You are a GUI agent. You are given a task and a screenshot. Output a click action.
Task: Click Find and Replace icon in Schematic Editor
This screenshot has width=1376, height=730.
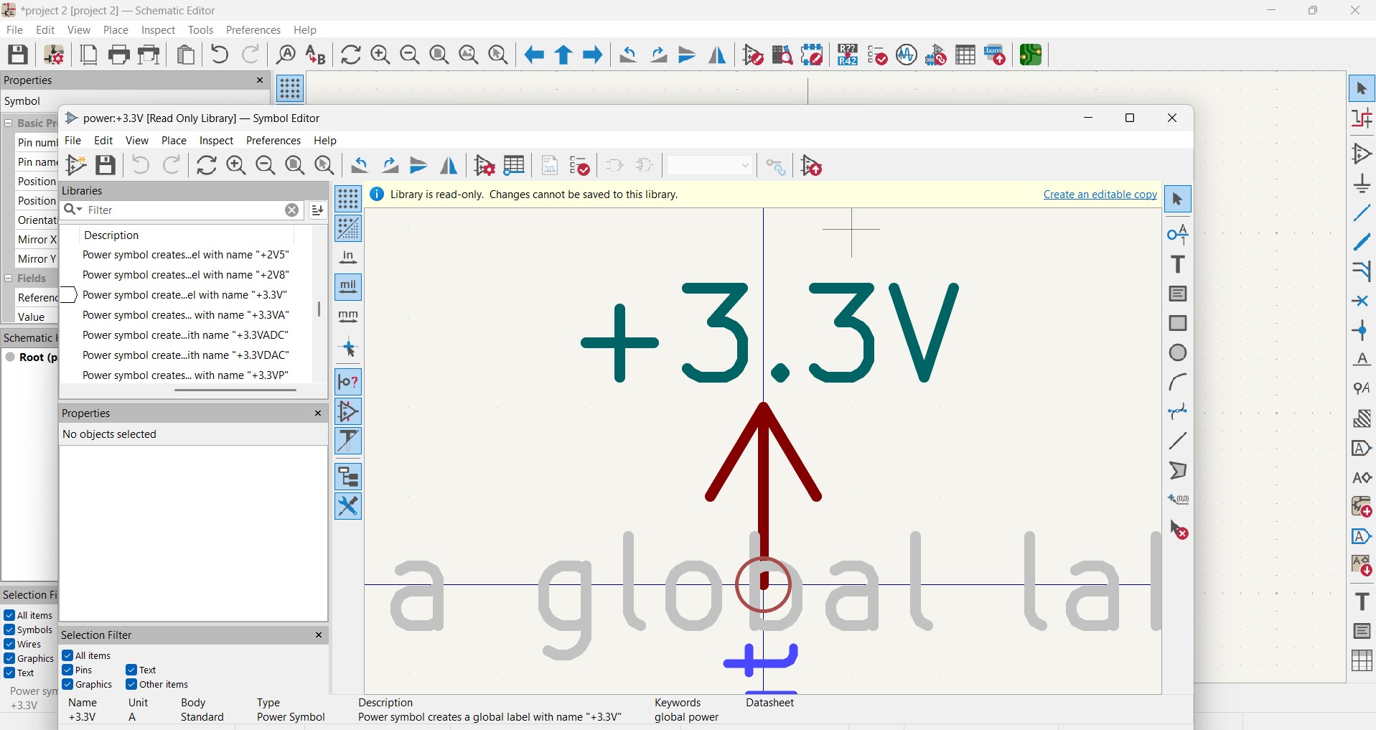[x=316, y=55]
